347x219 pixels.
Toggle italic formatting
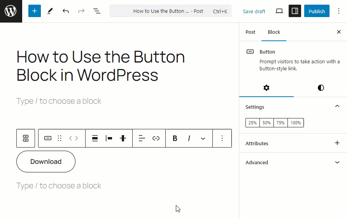(x=189, y=138)
